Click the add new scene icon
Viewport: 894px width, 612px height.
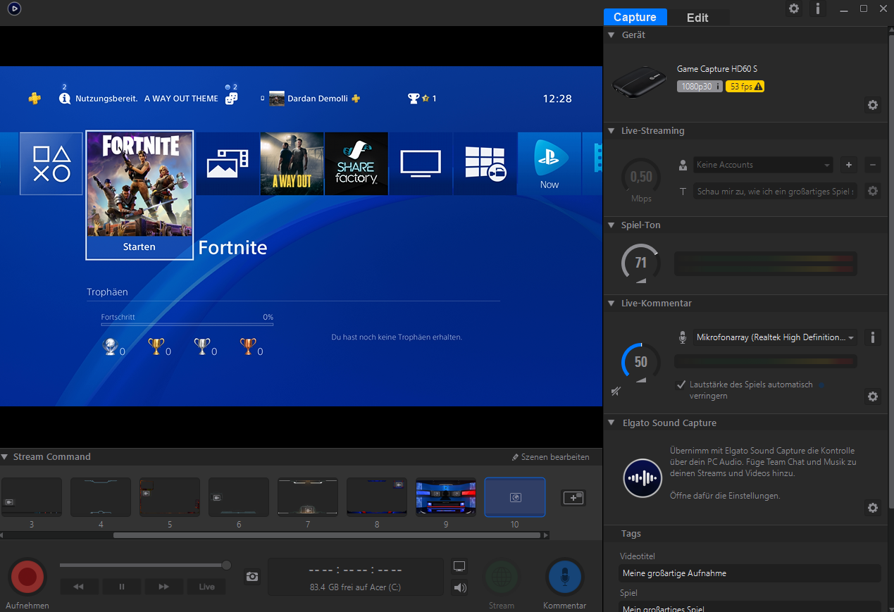point(573,497)
